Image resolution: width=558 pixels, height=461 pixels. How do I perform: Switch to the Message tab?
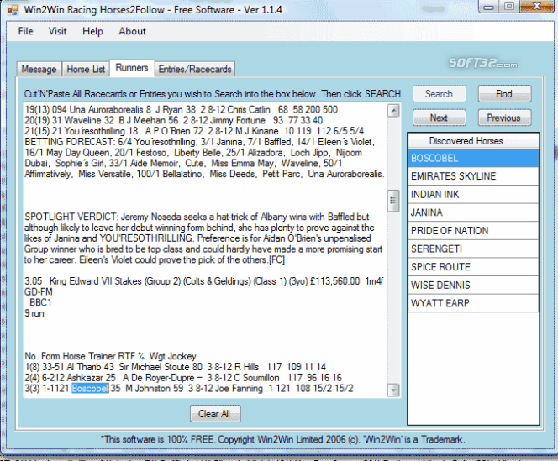click(x=39, y=69)
